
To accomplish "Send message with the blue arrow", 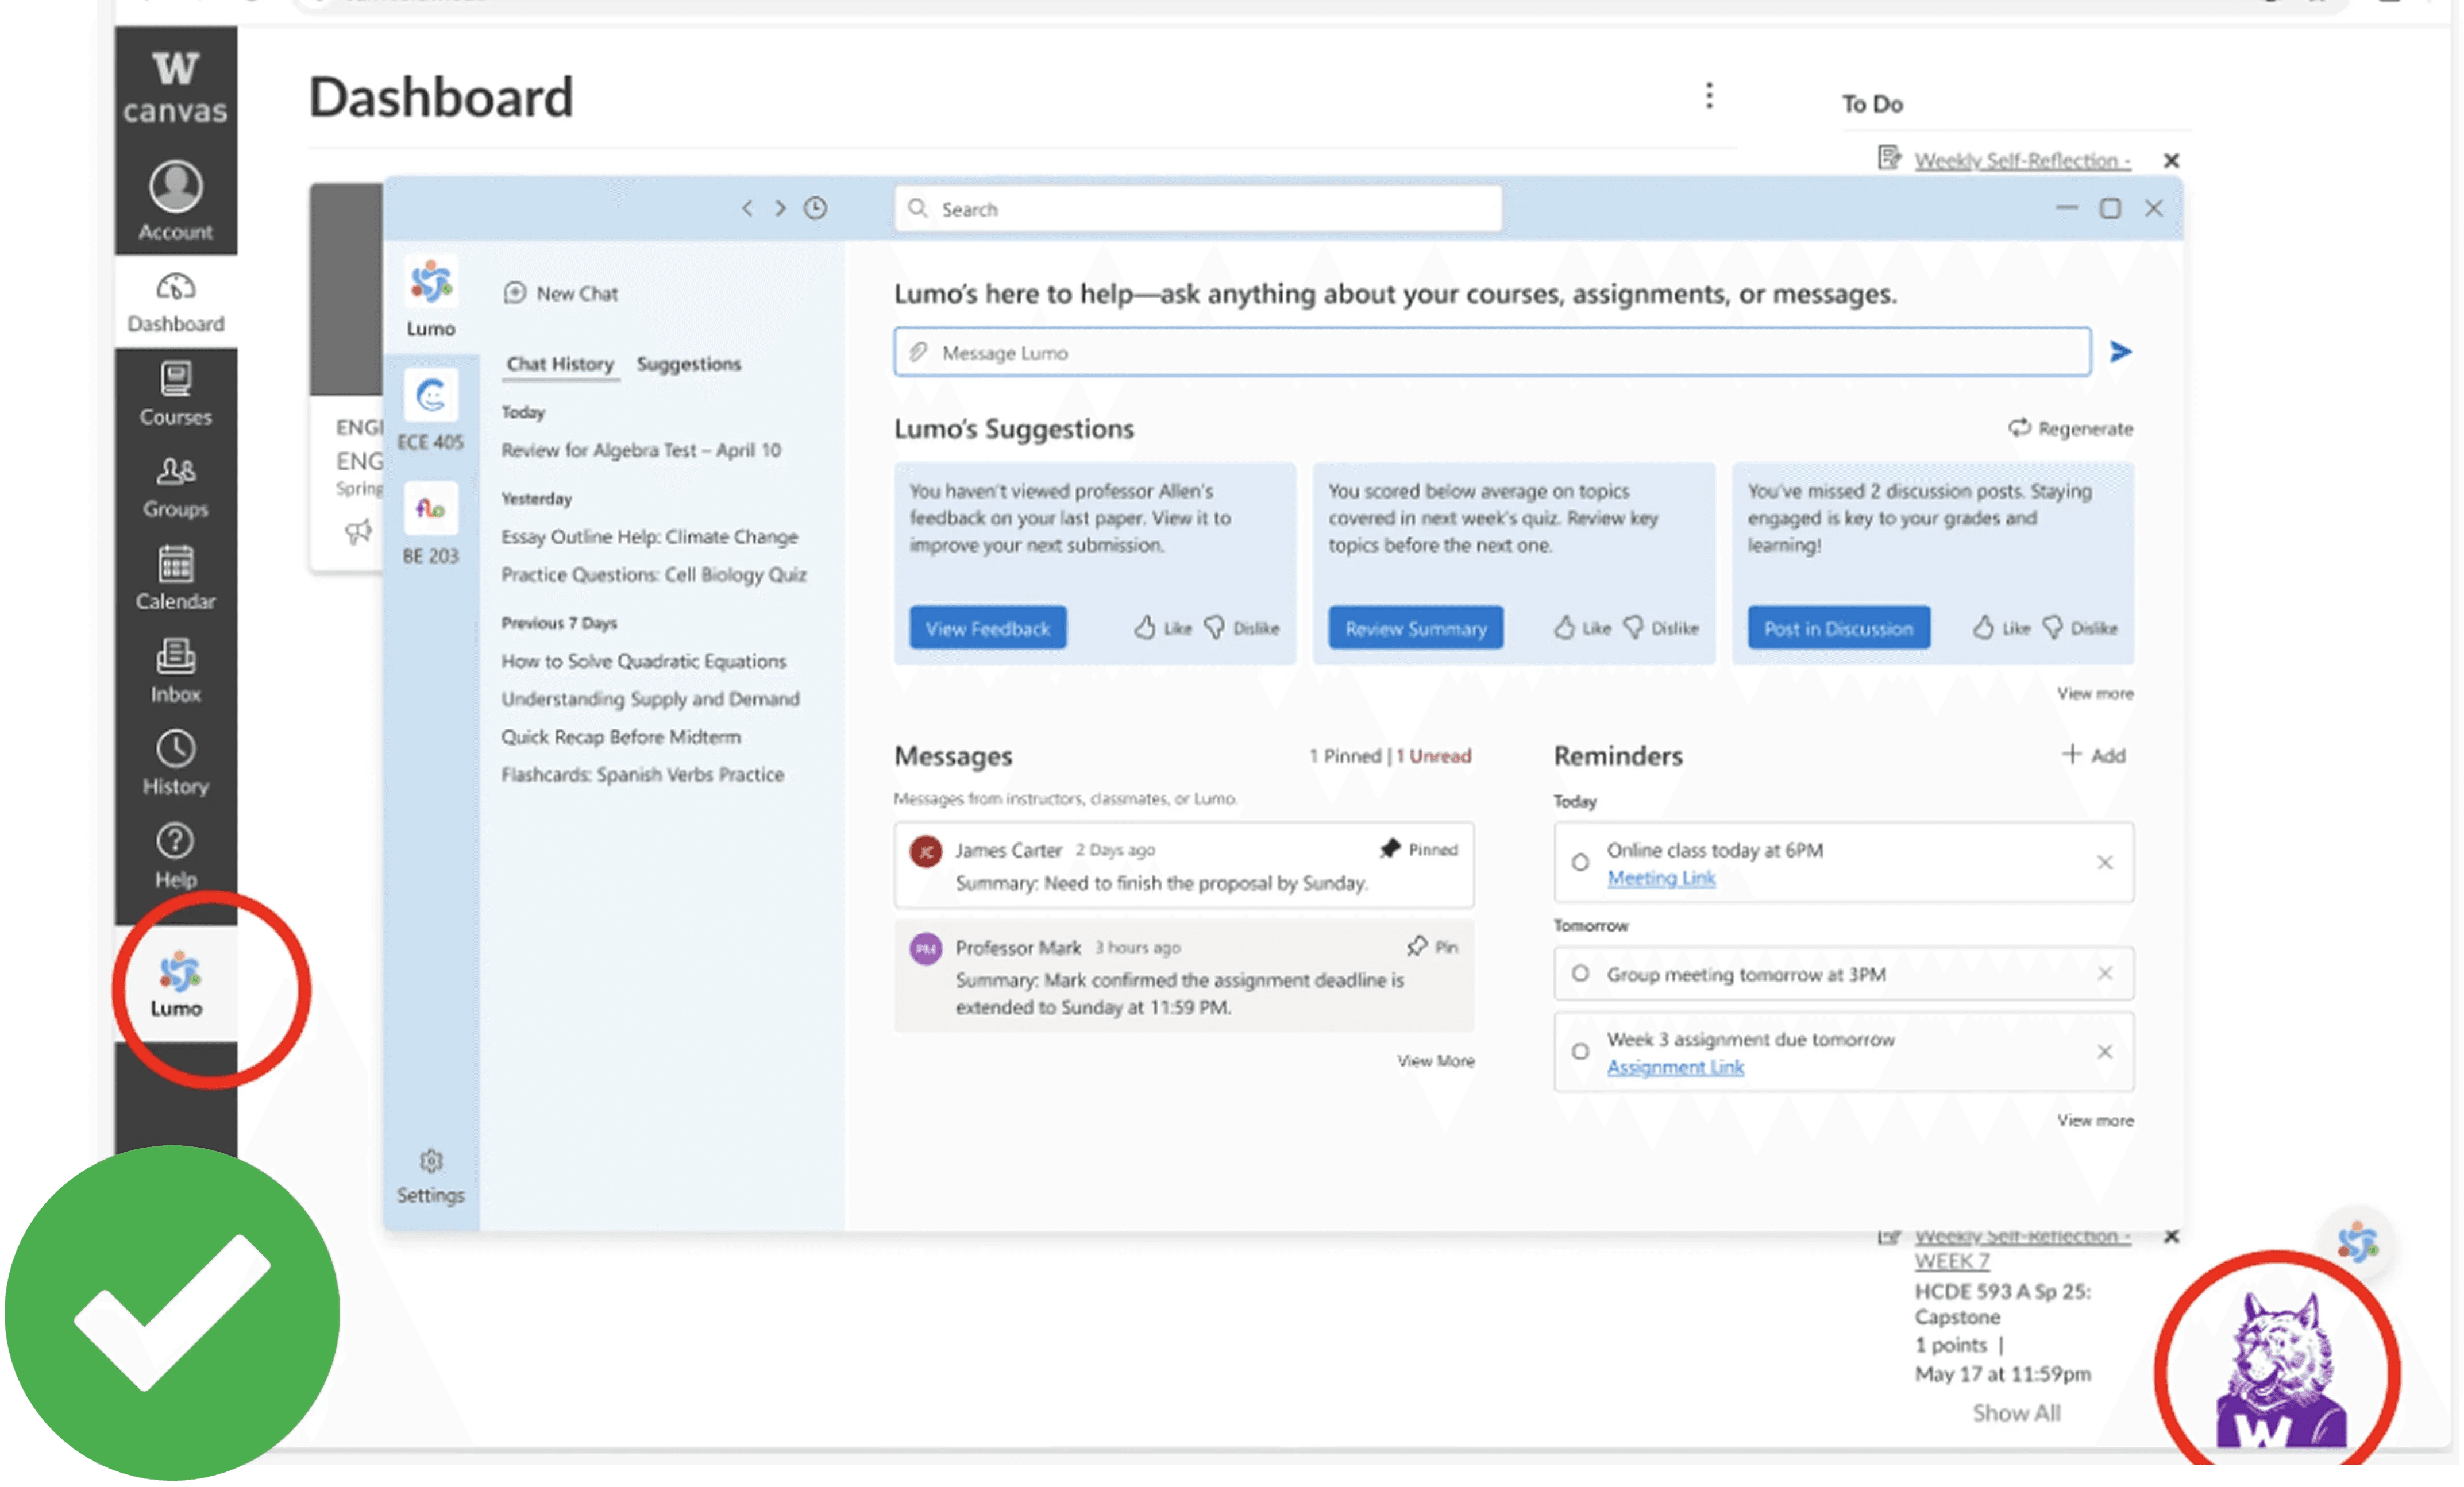I will (x=2120, y=352).
